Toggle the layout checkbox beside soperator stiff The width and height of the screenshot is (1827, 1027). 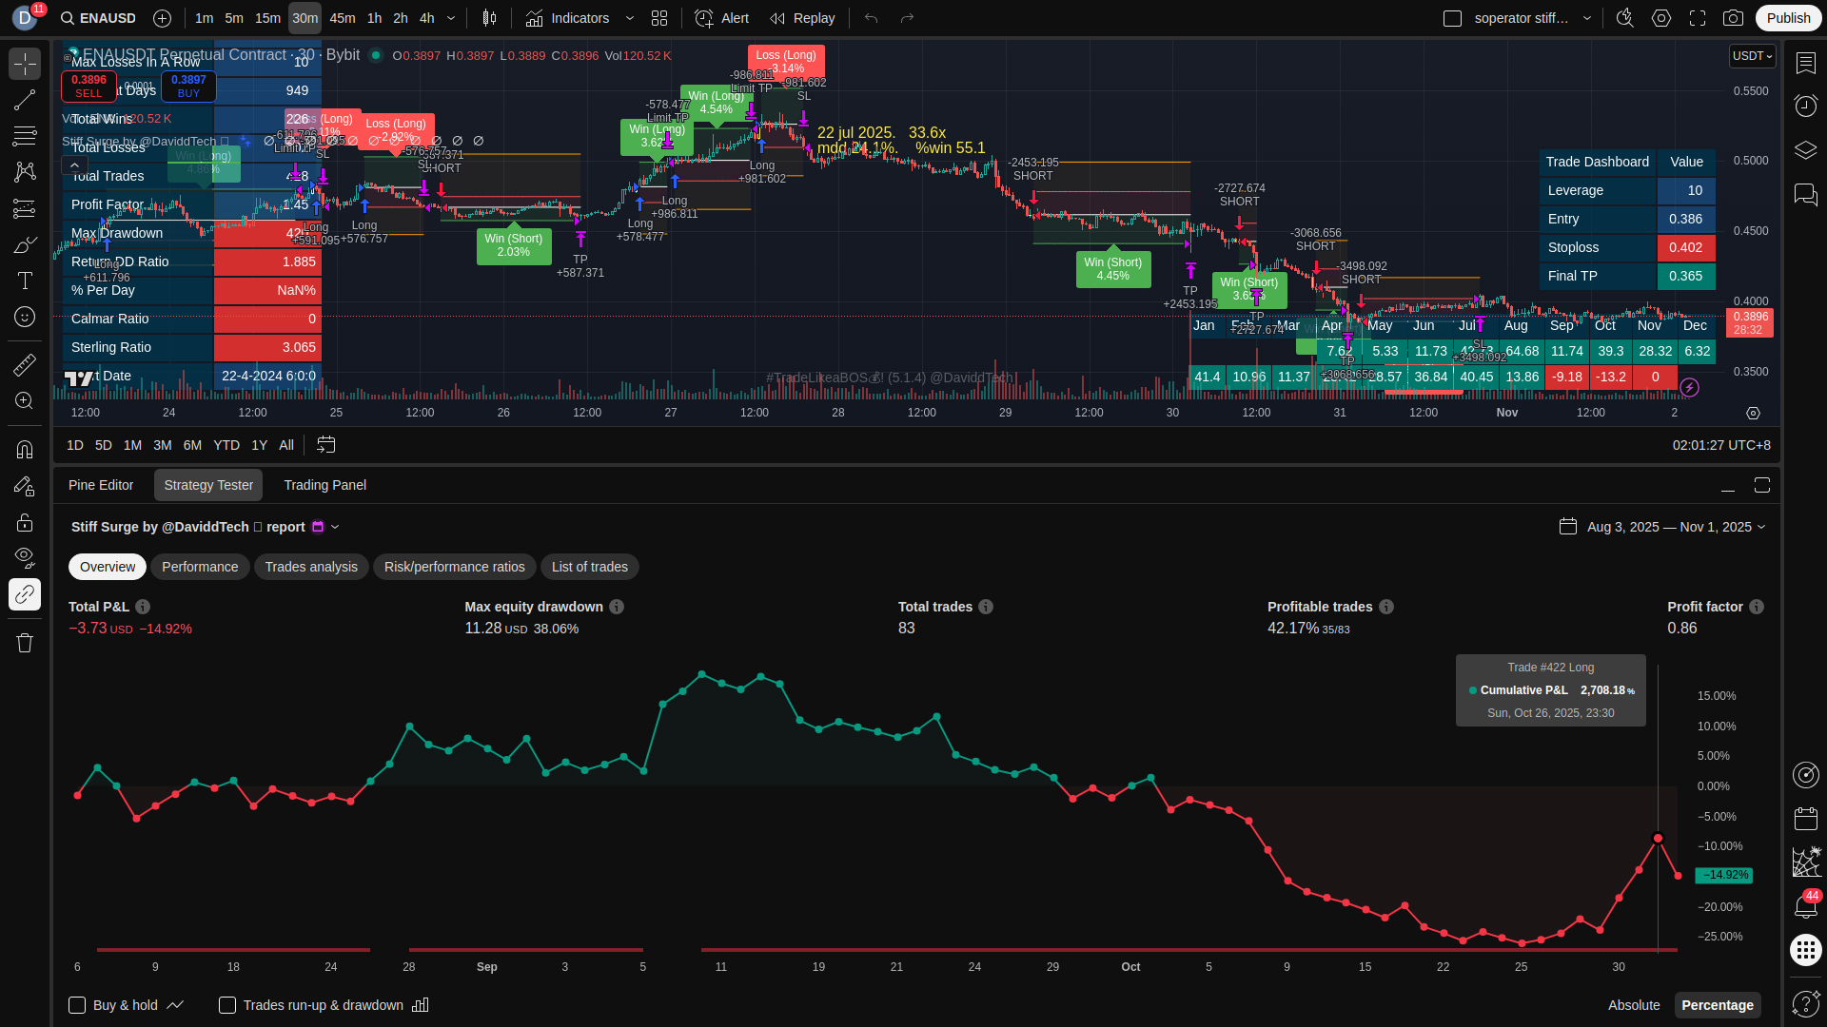pos(1452,18)
